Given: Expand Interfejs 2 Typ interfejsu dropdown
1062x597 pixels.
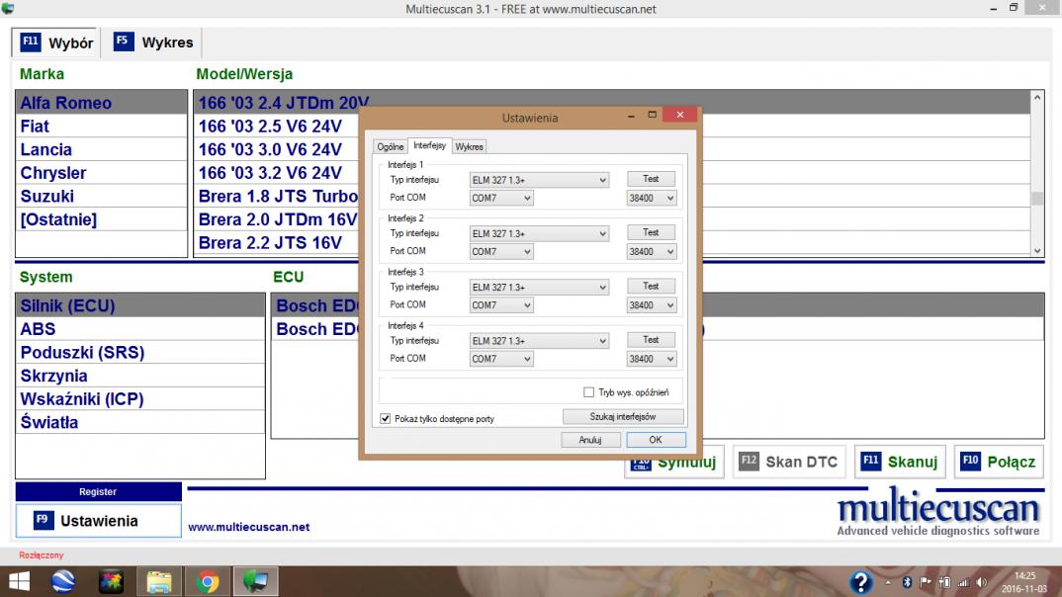Looking at the screenshot, I should 539,233.
